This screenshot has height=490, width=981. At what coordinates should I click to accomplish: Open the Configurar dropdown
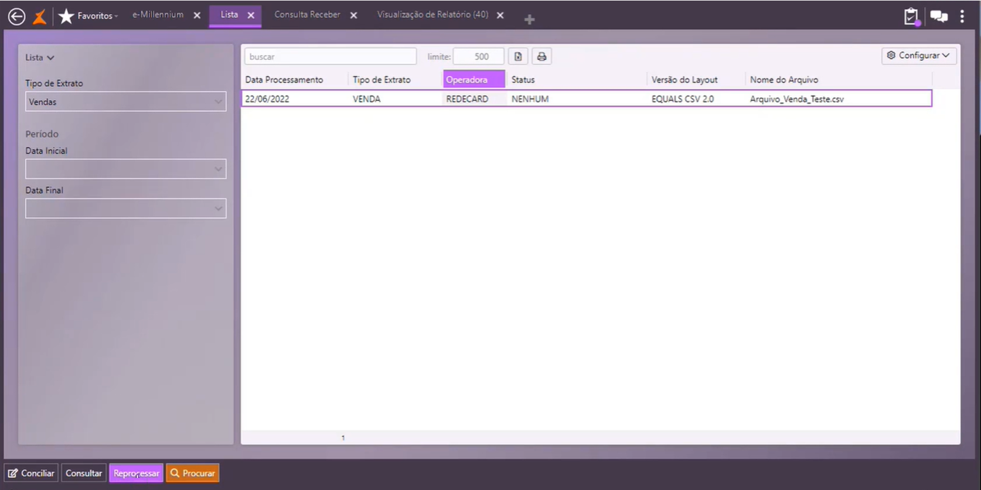tap(919, 55)
